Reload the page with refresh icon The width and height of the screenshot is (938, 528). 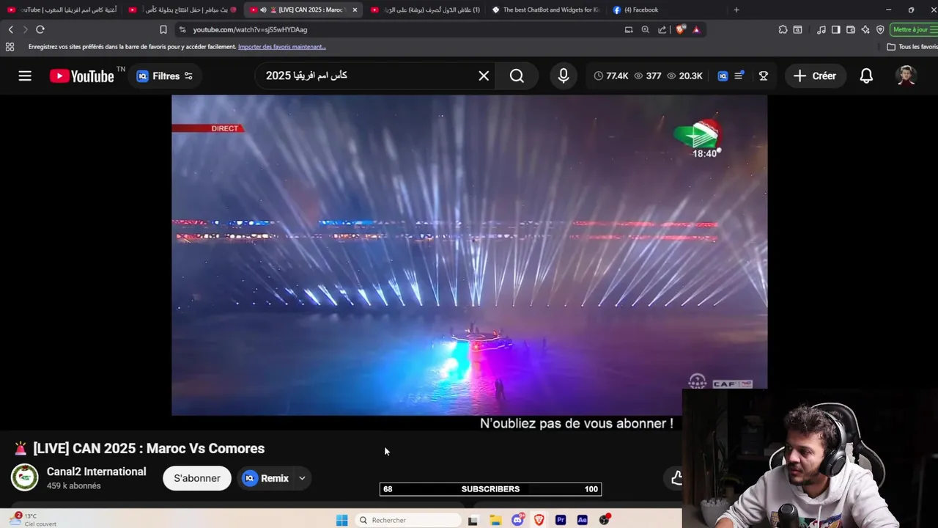40,29
